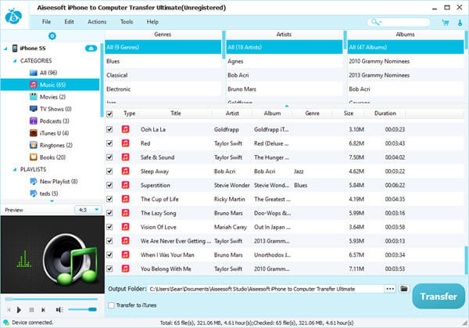The width and height of the screenshot is (469, 328).
Task: Open the Podcasts (3) category
Action: pyautogui.click(x=49, y=121)
